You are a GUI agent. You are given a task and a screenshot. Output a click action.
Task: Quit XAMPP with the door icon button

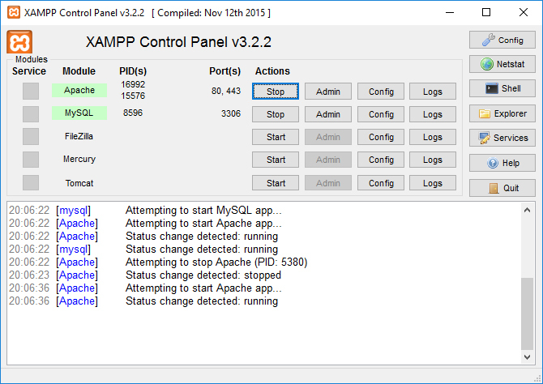coord(502,188)
